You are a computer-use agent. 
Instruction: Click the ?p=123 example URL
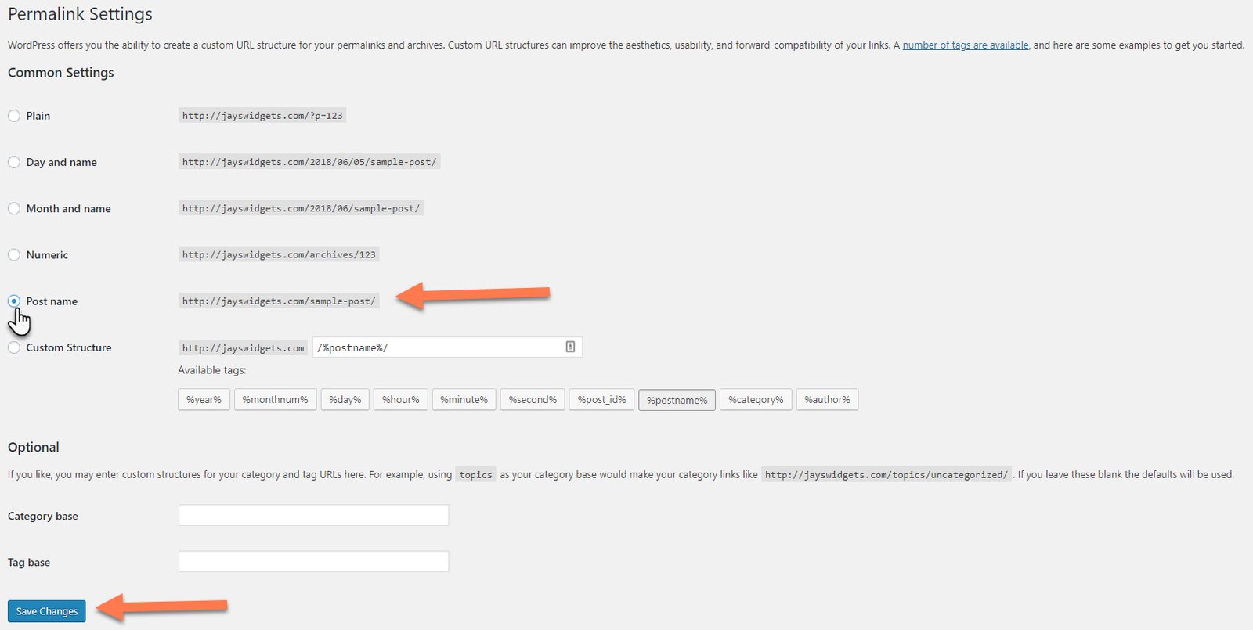(x=262, y=116)
